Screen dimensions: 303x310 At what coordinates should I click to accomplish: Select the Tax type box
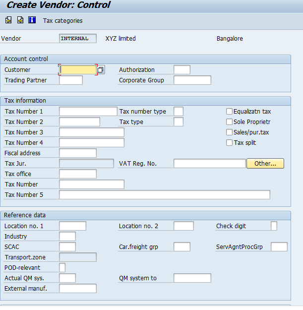[179, 122]
